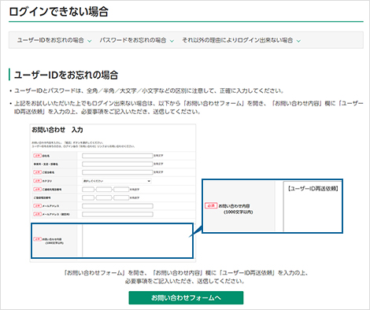Screen dimensions: 370x310
Task: Click the メールアドレス field, not the confirmation one
Action: (117, 206)
